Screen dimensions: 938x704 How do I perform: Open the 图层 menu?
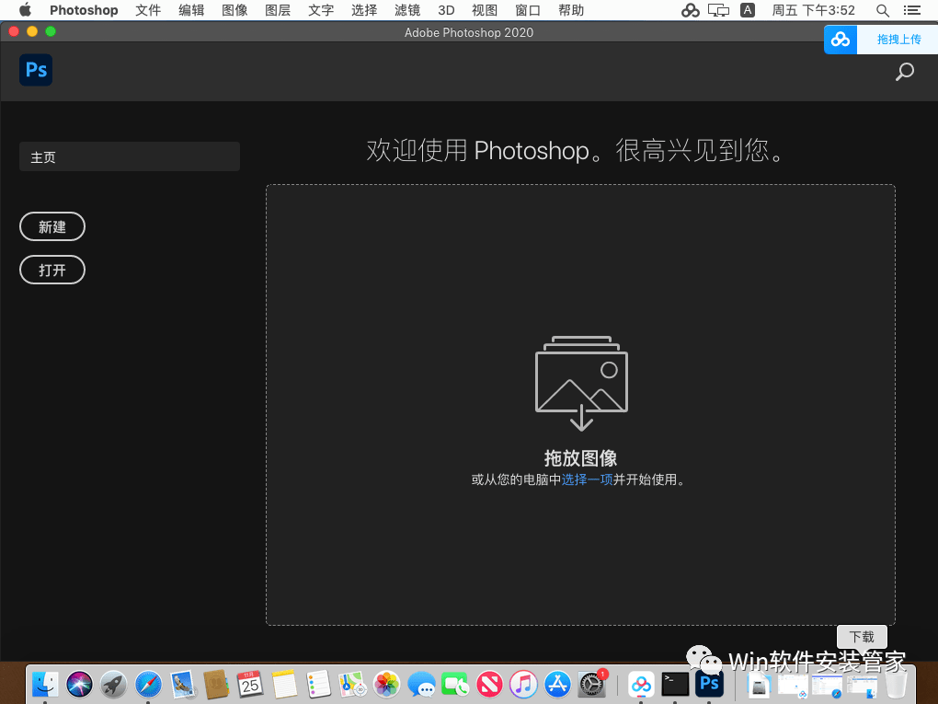click(278, 10)
